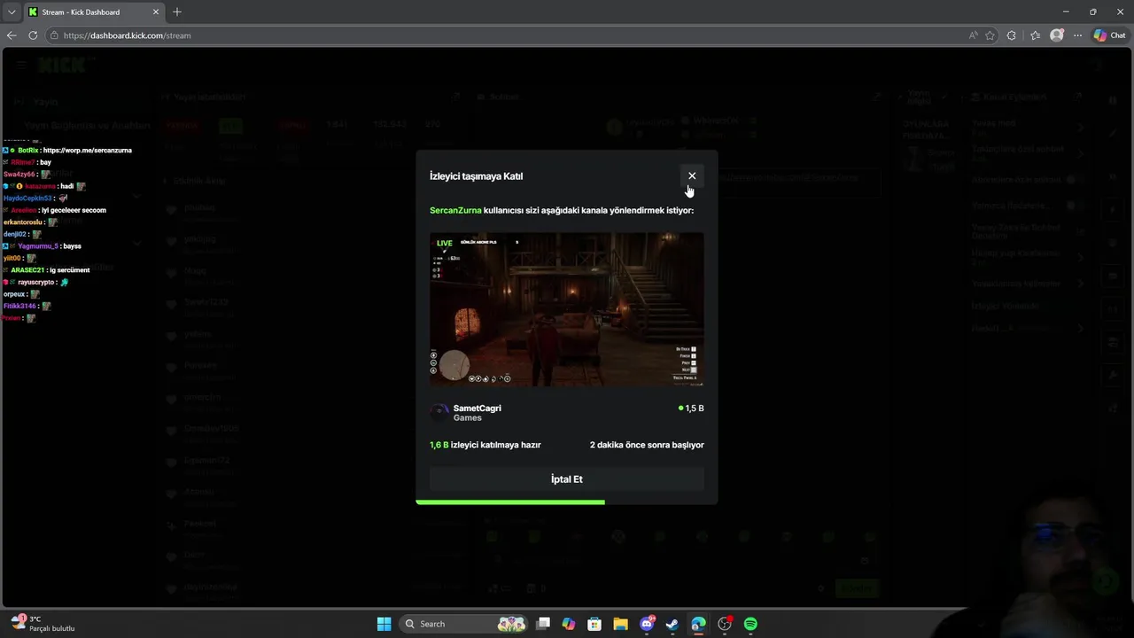The width and height of the screenshot is (1134, 638).
Task: Open the browser profile avatar
Action: point(1057,35)
